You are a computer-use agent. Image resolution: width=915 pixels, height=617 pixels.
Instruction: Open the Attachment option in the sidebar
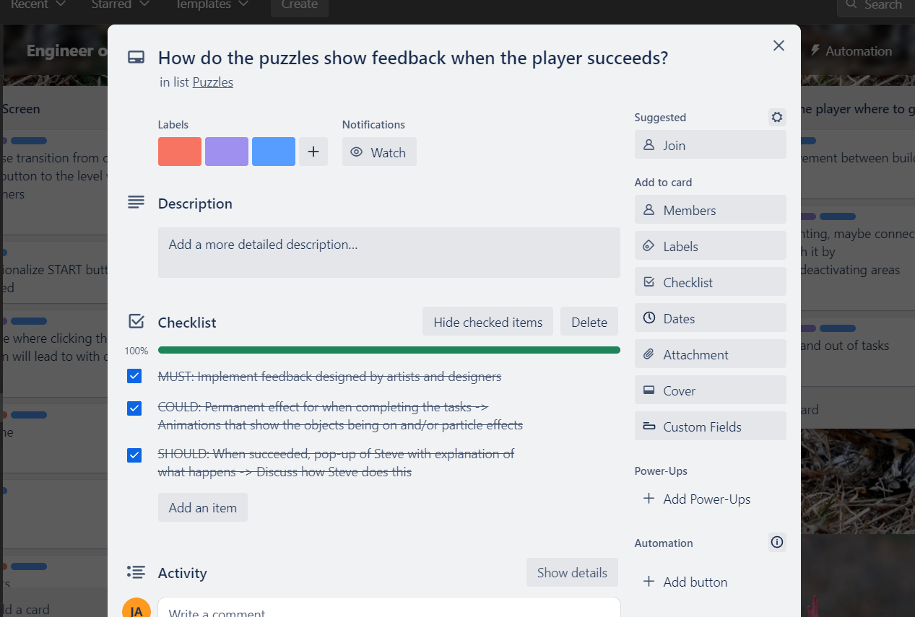pos(711,354)
